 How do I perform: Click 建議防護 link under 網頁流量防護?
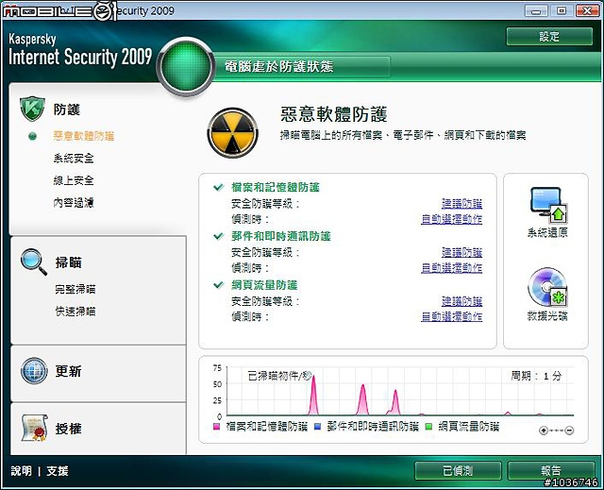tap(461, 301)
